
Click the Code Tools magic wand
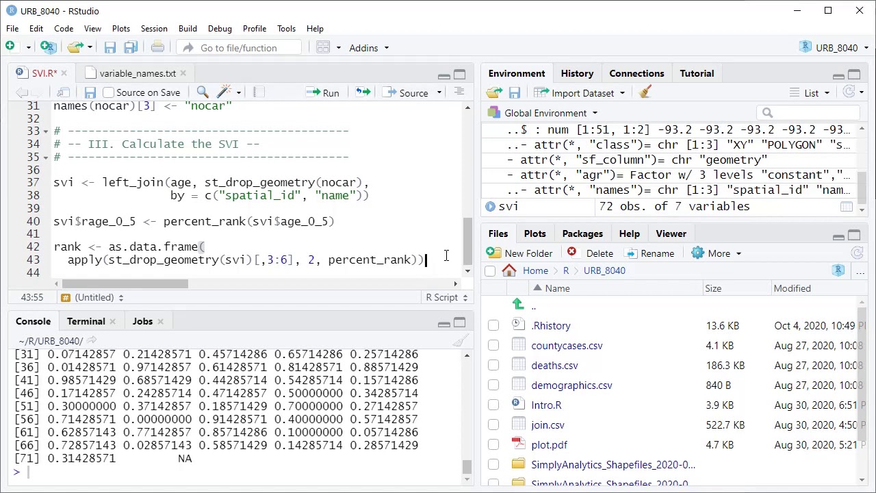[224, 92]
